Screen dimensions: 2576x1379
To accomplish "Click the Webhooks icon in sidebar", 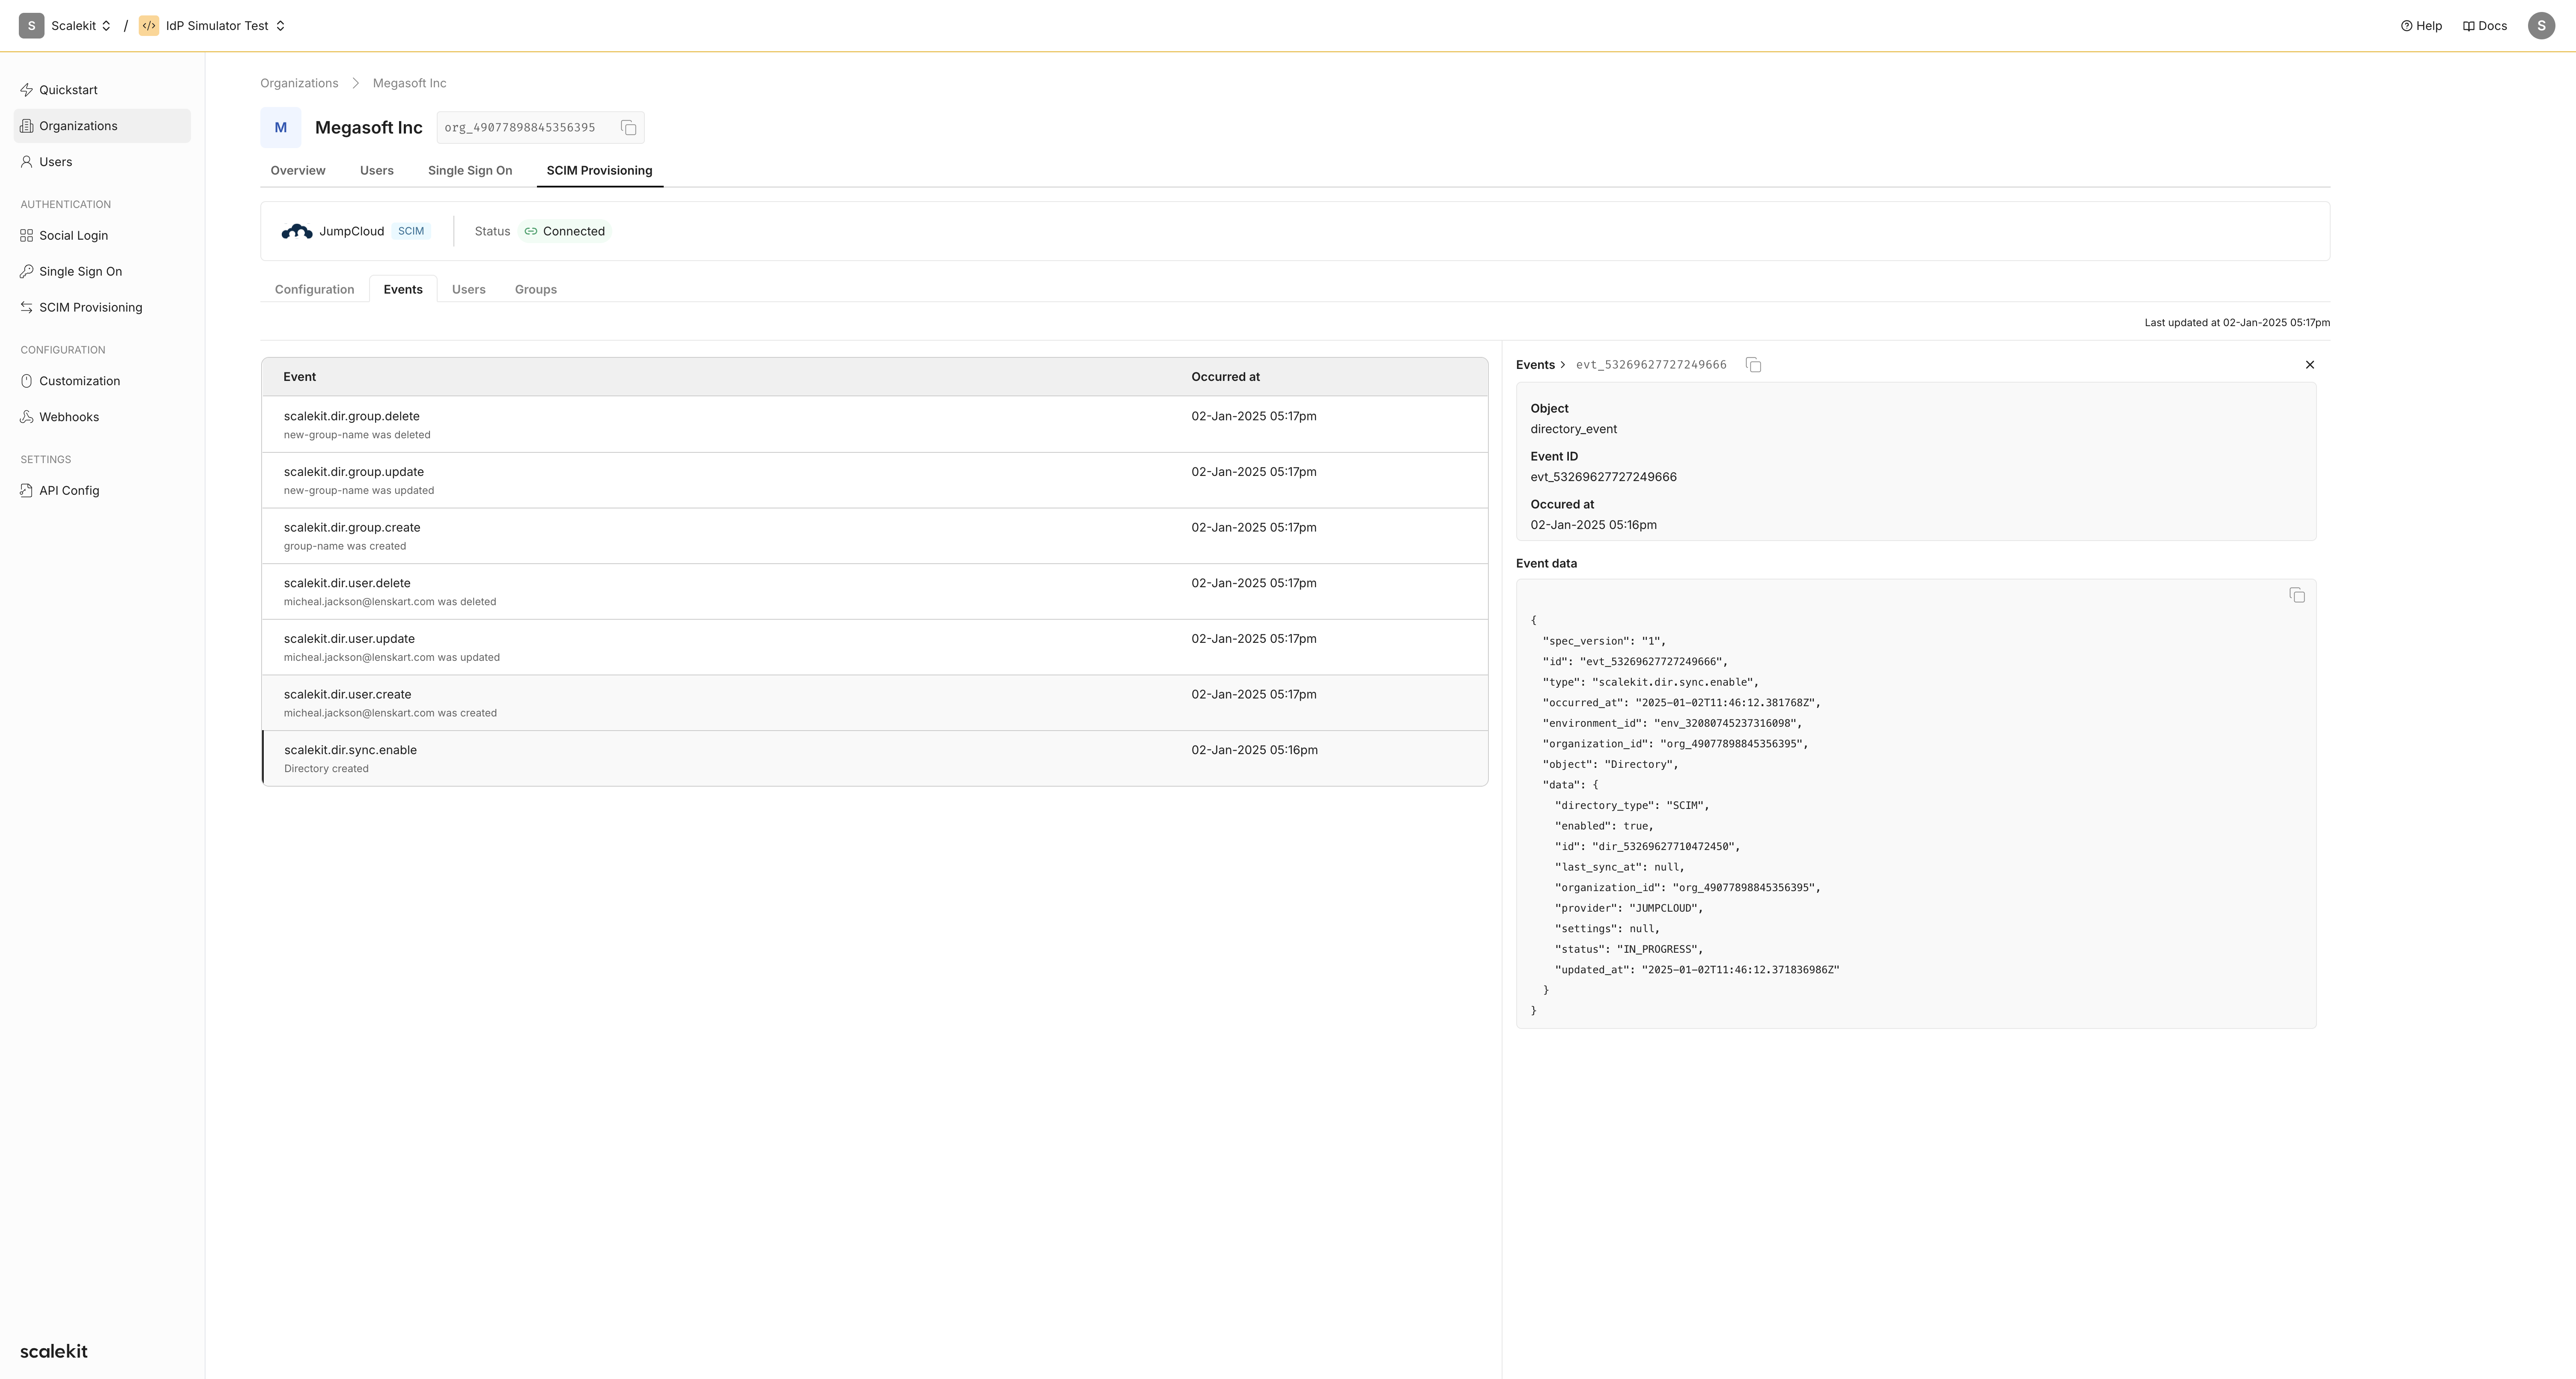I will pos(27,418).
